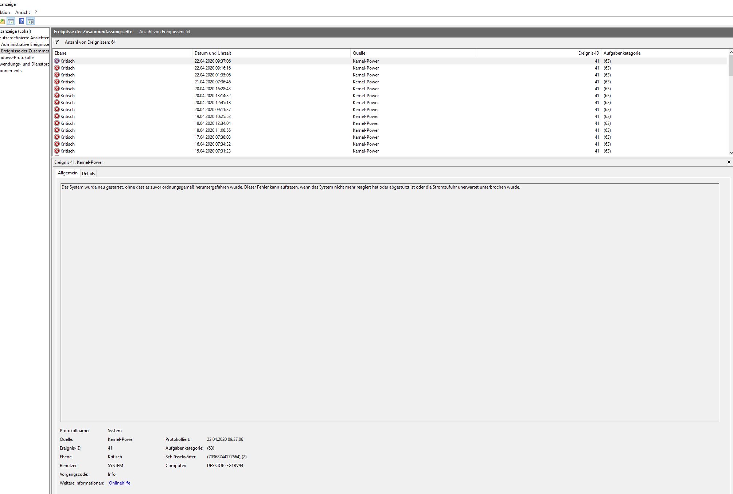Click the filter funnel icon
Image resolution: width=733 pixels, height=494 pixels.
(x=56, y=42)
